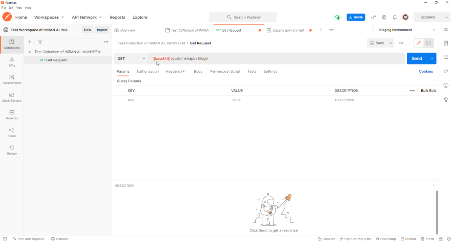Viewport: 453px width, 242px height.
Task: Open the Documentation icon in right sidebar
Action: tap(446, 43)
